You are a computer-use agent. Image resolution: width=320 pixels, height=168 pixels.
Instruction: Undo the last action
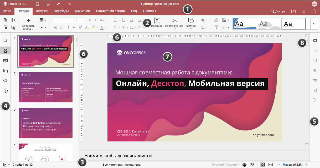[x=59, y=4]
